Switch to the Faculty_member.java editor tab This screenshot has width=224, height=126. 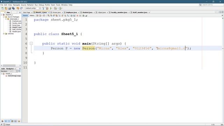(119, 13)
